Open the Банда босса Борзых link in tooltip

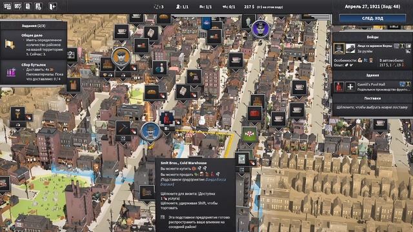tap(194, 182)
